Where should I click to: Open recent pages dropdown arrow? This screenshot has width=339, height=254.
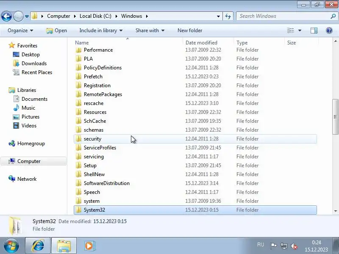tap(27, 17)
